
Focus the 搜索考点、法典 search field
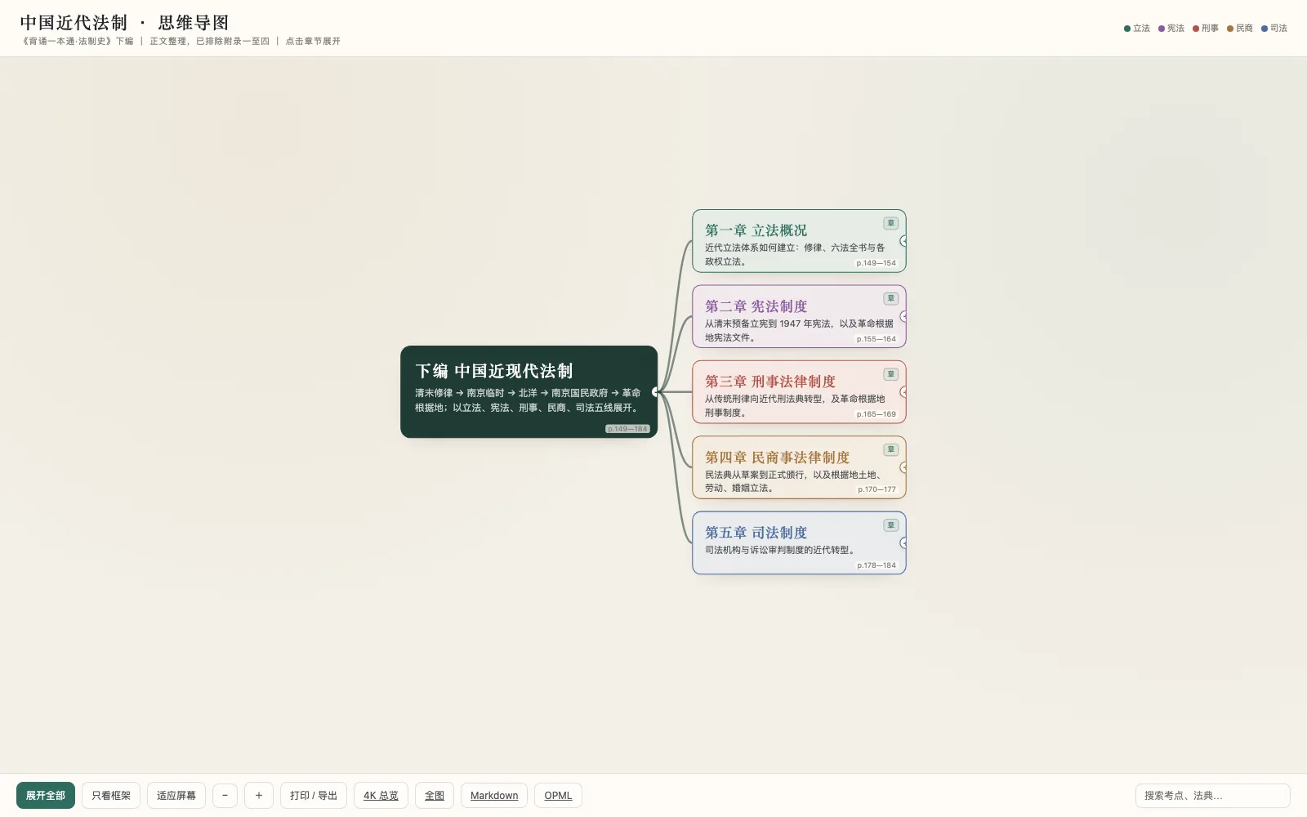(1212, 795)
